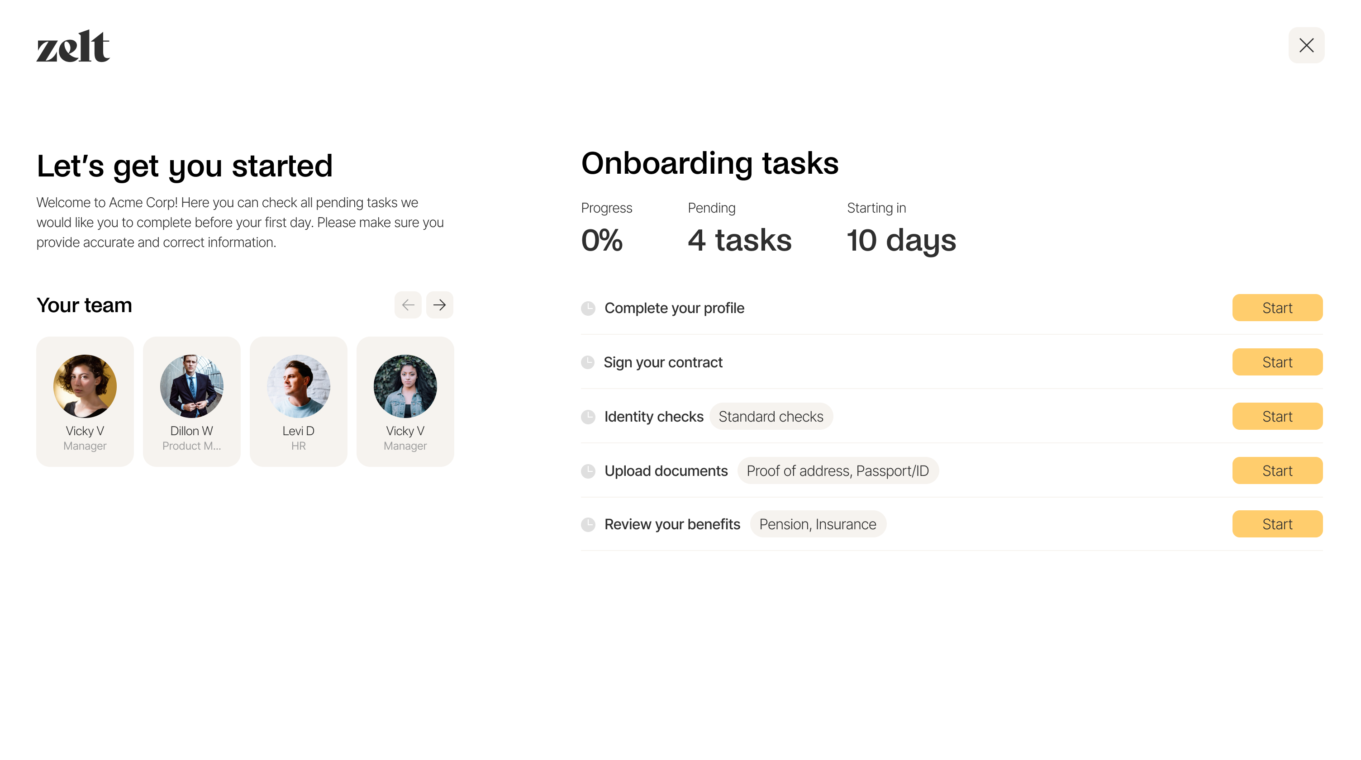
Task: Toggle the Review your benefits task status
Action: [x=590, y=524]
